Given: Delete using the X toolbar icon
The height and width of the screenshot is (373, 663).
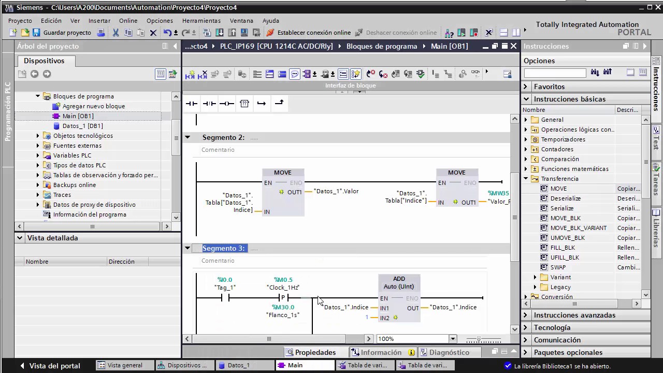Looking at the screenshot, I should [153, 33].
